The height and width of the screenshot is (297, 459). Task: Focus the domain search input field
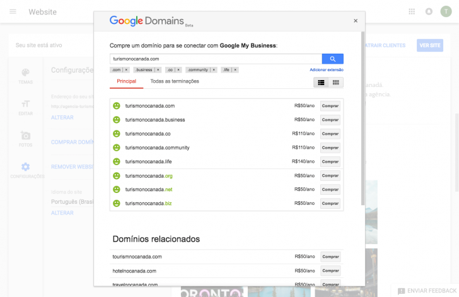click(x=216, y=59)
